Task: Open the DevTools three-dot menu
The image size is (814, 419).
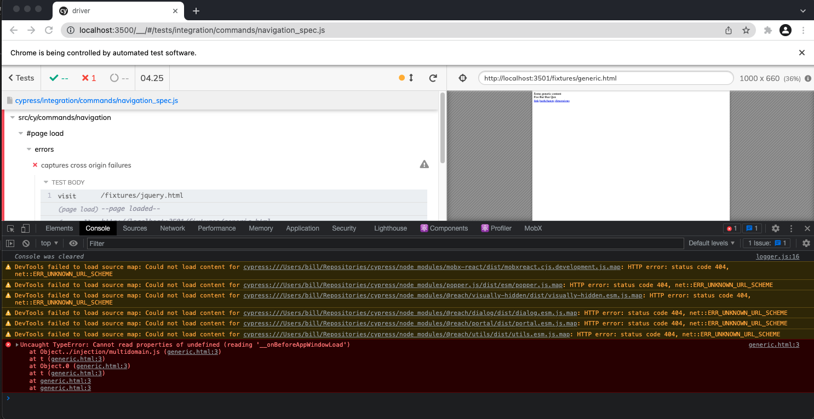Action: point(790,228)
